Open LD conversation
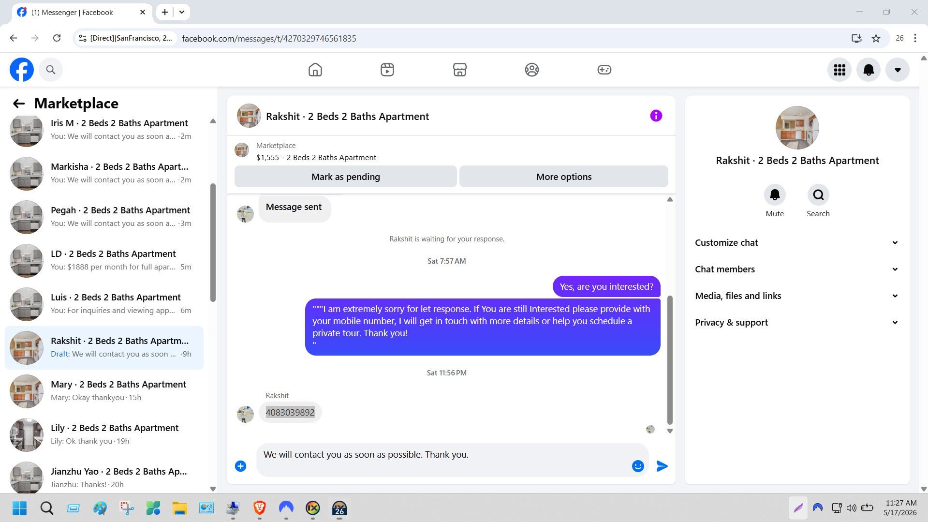 click(104, 261)
